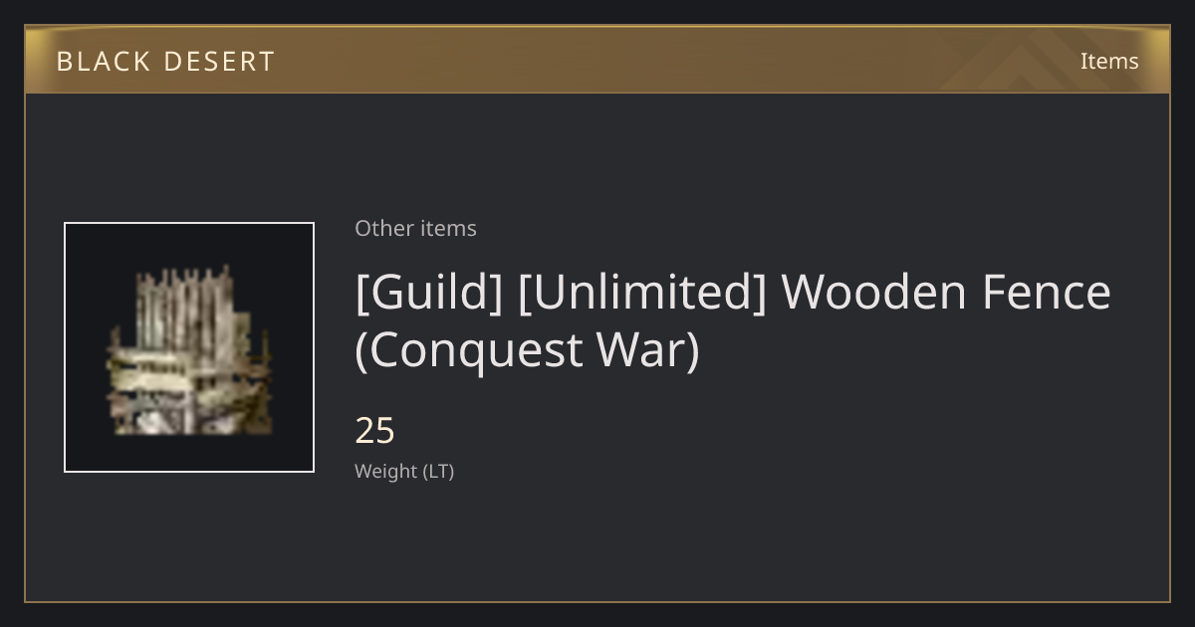
Task: Click the word Wooden in item title
Action: pyautogui.click(x=874, y=293)
